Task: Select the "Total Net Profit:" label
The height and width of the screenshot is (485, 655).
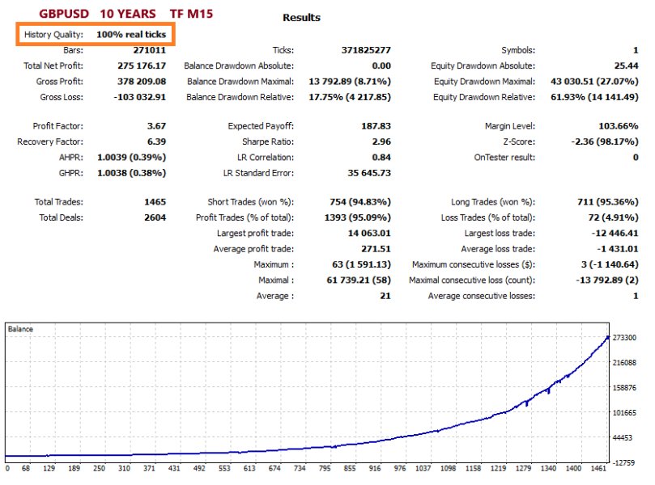Action: (53, 65)
